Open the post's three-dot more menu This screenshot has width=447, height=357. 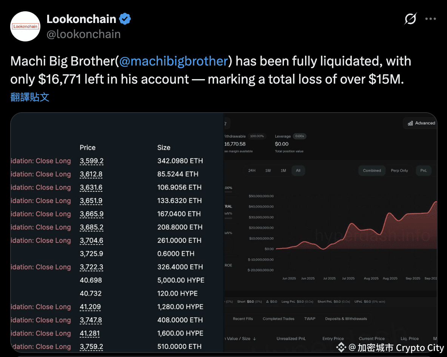(431, 19)
